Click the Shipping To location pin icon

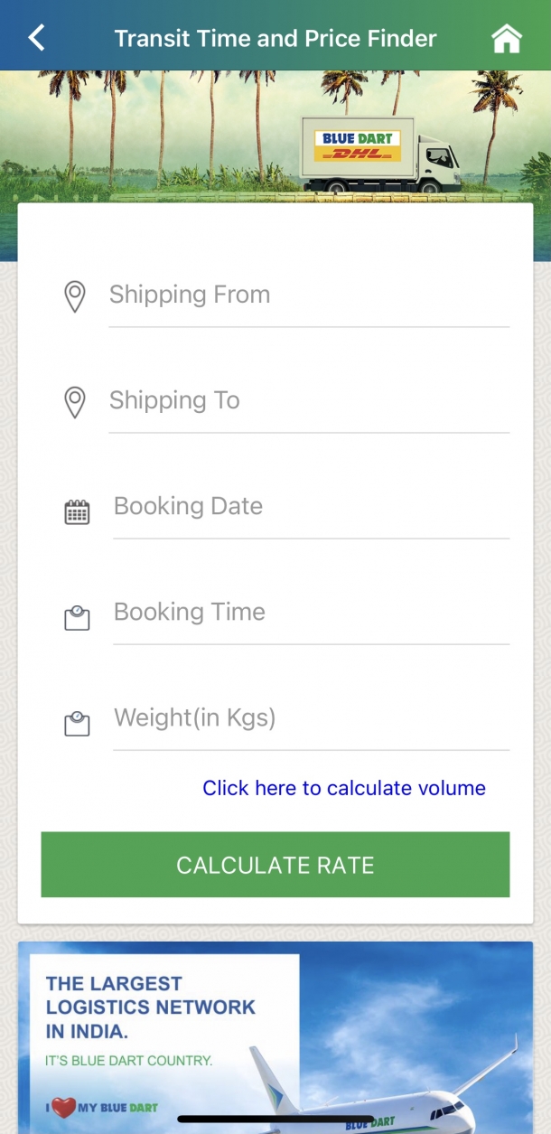coord(75,402)
